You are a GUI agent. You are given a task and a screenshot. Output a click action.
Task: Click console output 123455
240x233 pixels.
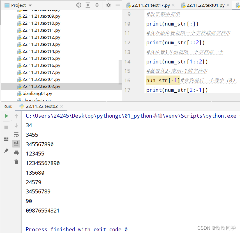coord(35,154)
